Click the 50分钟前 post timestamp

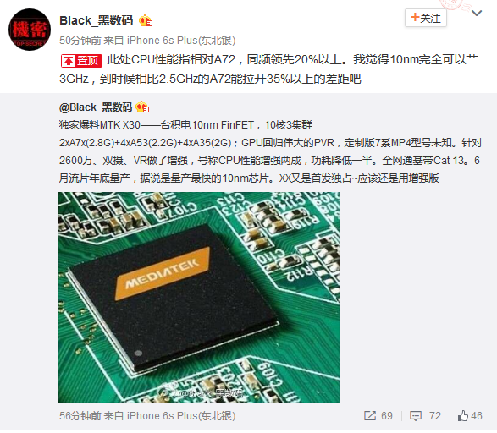[x=80, y=41]
